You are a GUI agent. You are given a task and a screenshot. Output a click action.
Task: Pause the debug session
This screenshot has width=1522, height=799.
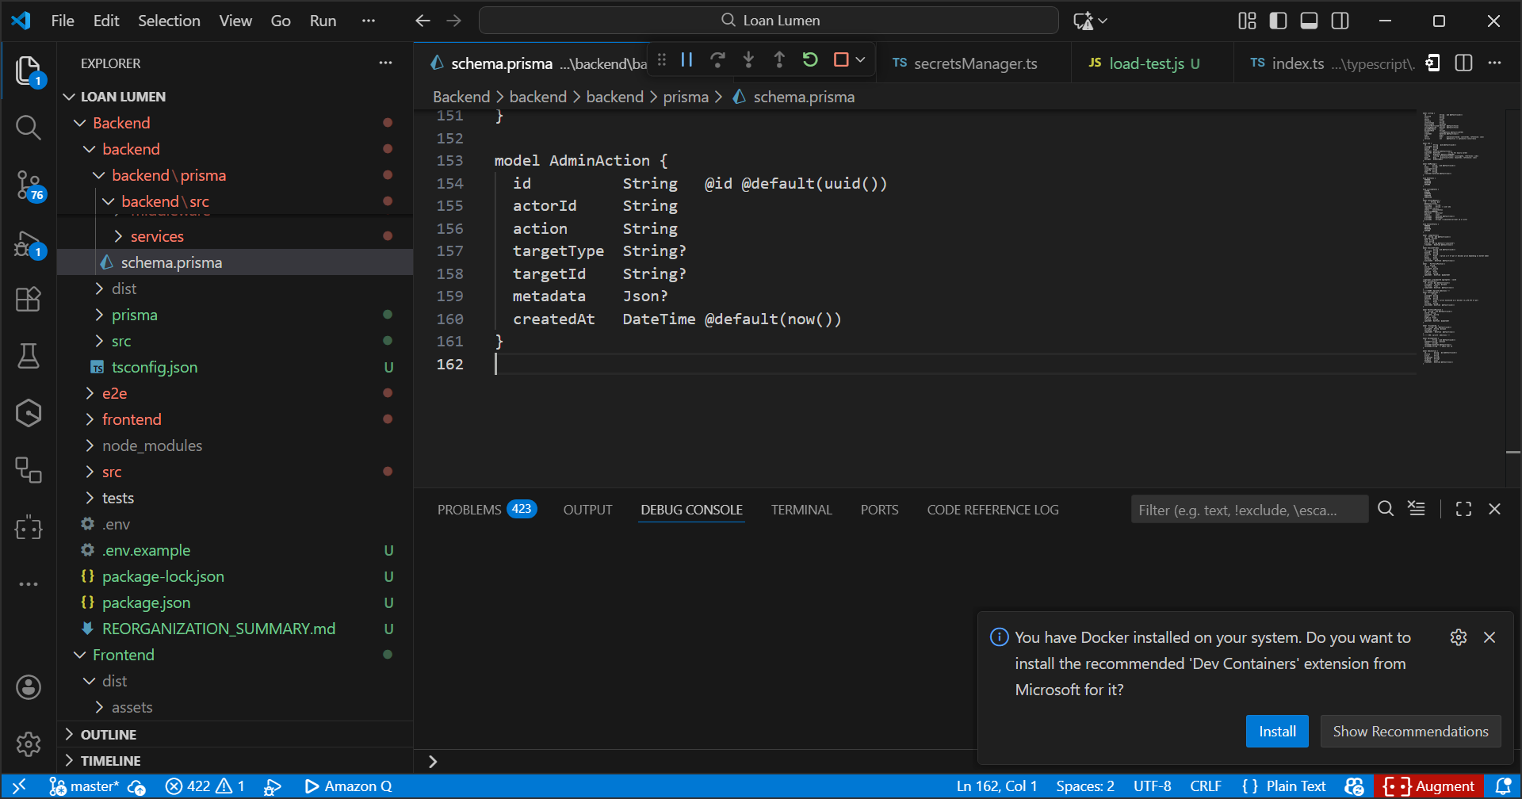687,60
